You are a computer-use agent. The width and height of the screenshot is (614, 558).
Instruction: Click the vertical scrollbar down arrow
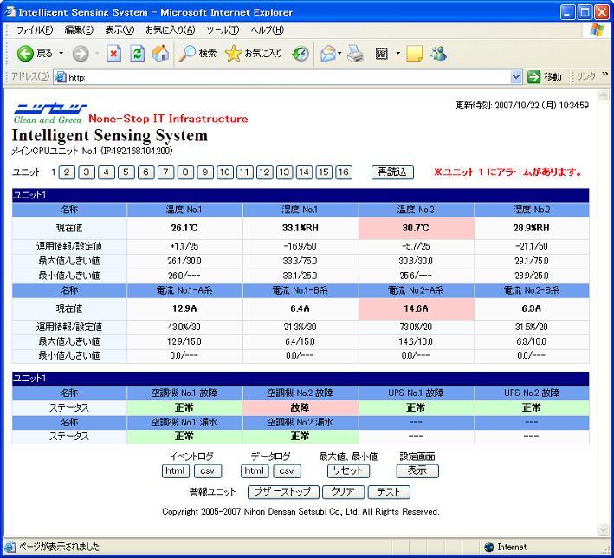pyautogui.click(x=603, y=530)
